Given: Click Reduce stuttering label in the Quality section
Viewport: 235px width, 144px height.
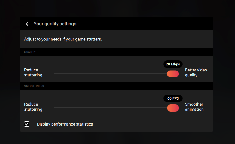Looking at the screenshot, I should coord(33,73).
